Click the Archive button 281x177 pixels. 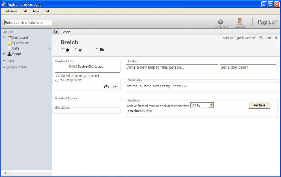[x=259, y=105]
